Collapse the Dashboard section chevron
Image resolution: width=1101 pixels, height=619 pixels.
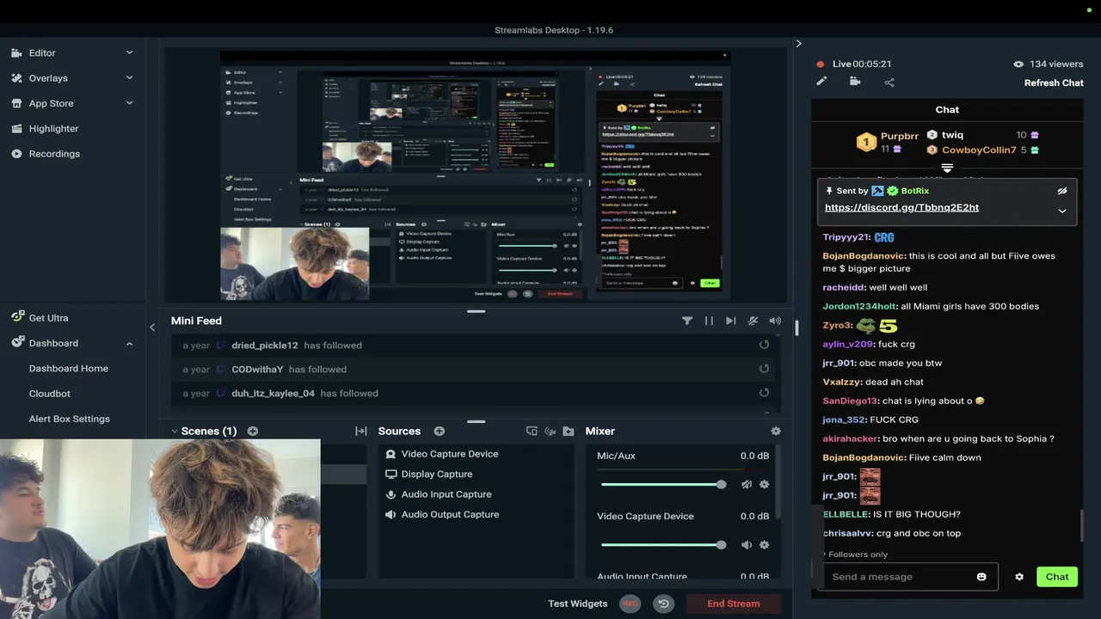(130, 343)
